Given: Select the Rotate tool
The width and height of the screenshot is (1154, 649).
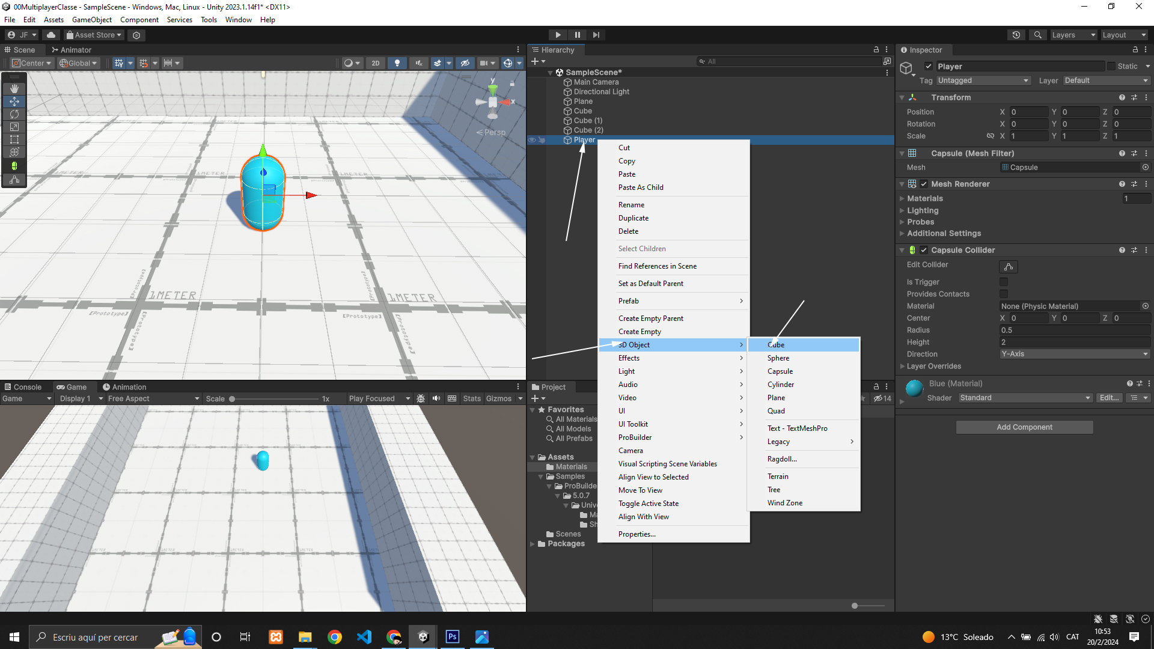Looking at the screenshot, I should [14, 114].
